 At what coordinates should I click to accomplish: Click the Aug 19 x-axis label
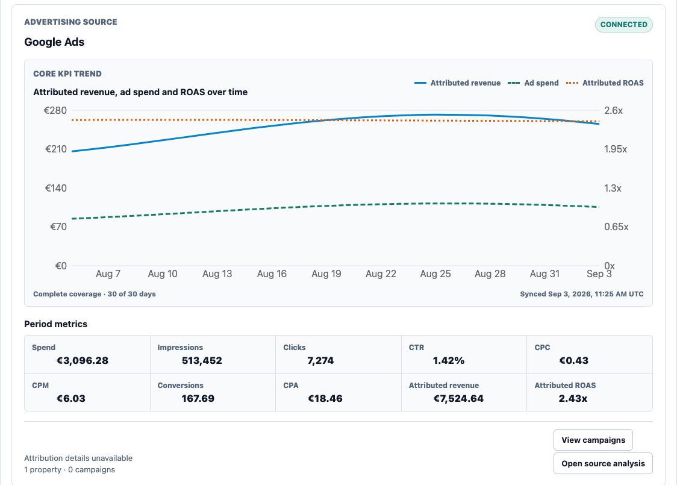pyautogui.click(x=326, y=274)
